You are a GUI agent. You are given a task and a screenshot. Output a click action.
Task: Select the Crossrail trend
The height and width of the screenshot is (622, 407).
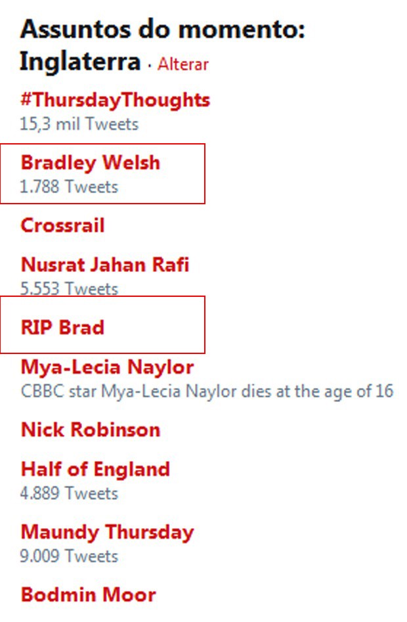[62, 225]
